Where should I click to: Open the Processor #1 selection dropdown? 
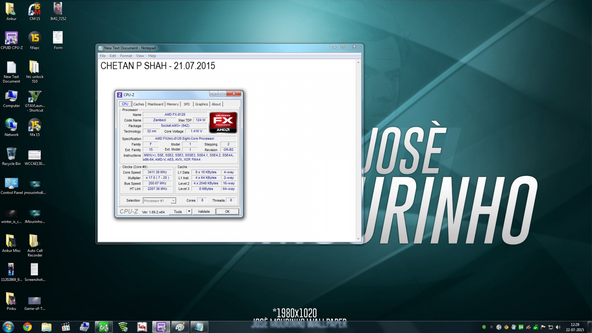pos(159,201)
